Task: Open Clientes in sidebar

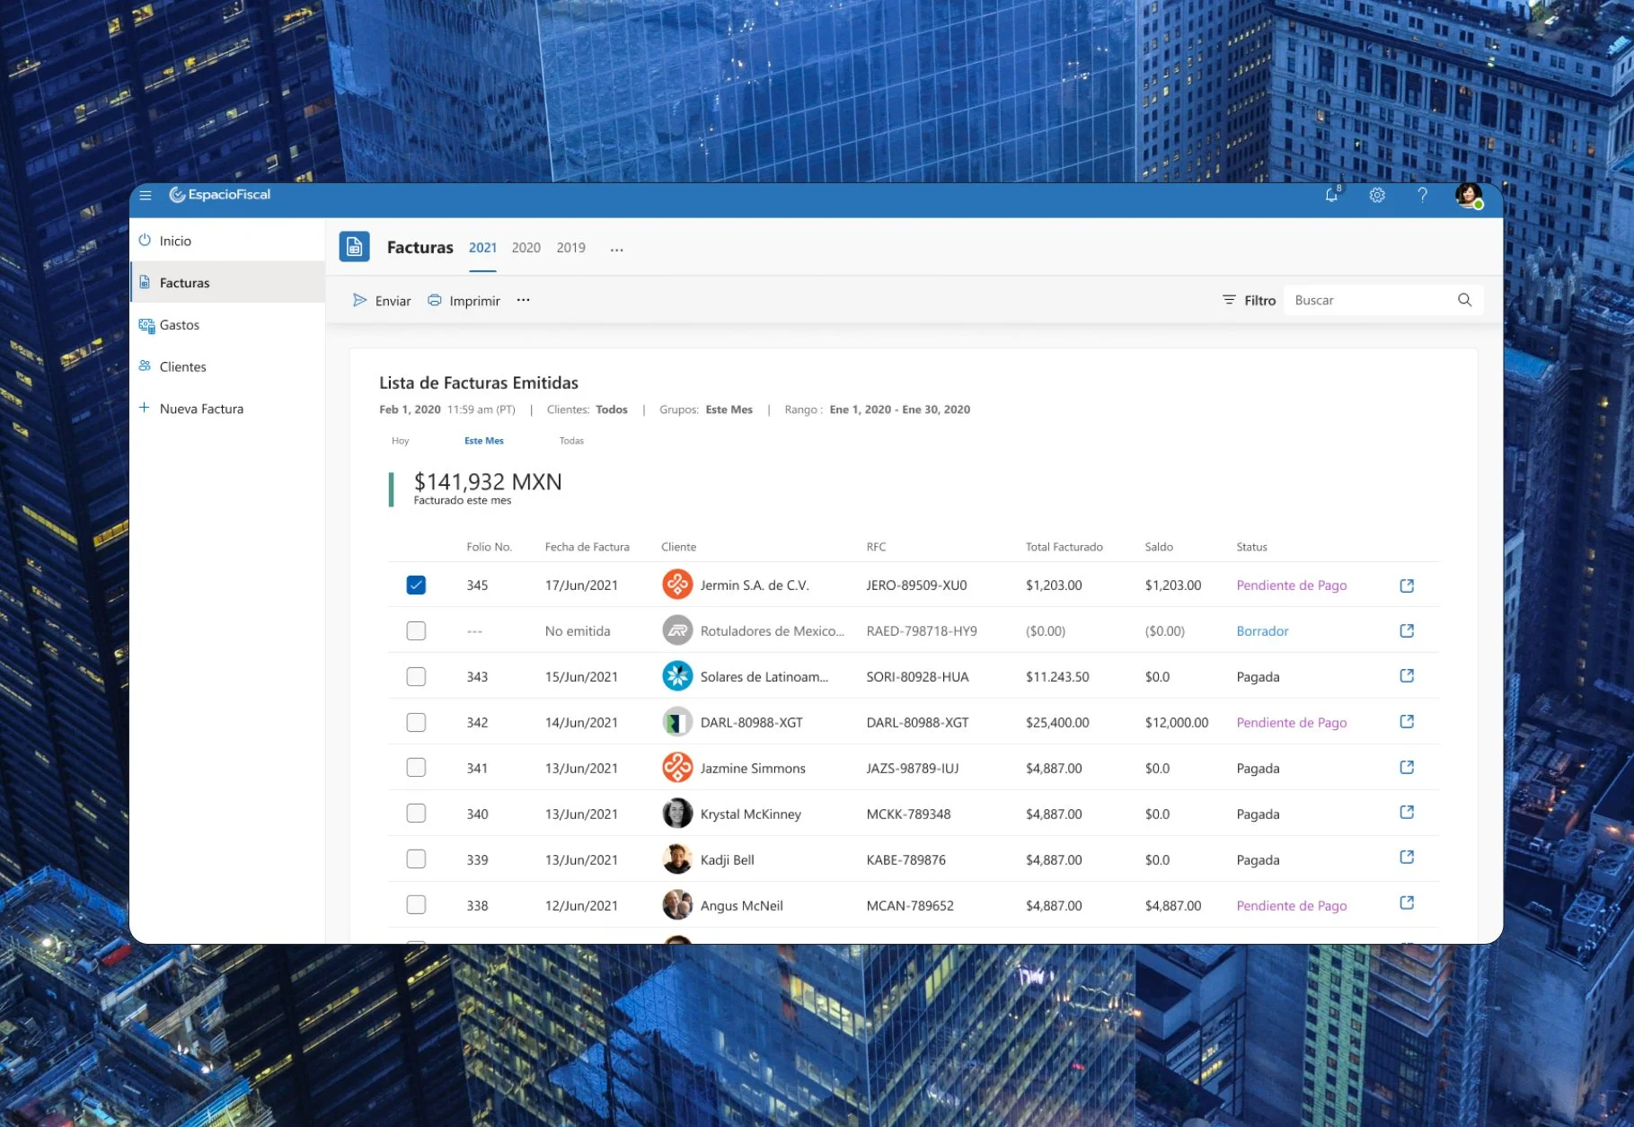Action: click(227, 366)
